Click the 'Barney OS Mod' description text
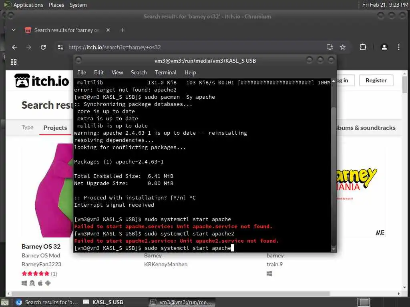410x307 pixels. [x=41, y=255]
